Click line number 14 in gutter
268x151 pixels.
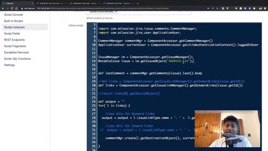point(94,61)
